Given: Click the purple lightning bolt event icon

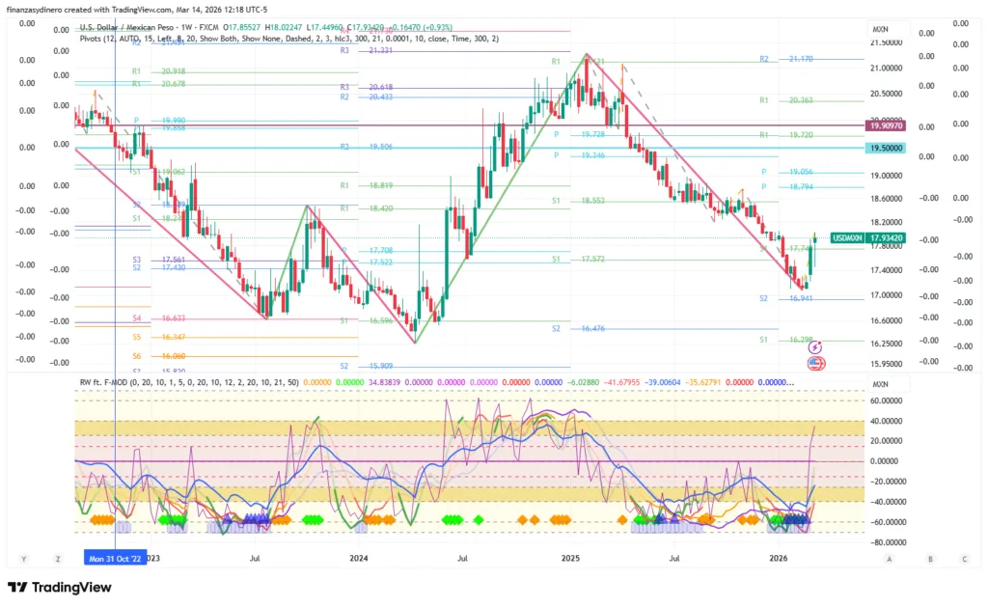Looking at the screenshot, I should (815, 345).
